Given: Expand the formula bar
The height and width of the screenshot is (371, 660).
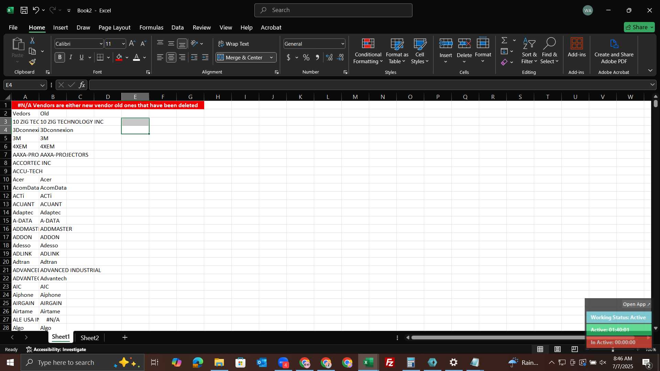Looking at the screenshot, I should coord(652,85).
